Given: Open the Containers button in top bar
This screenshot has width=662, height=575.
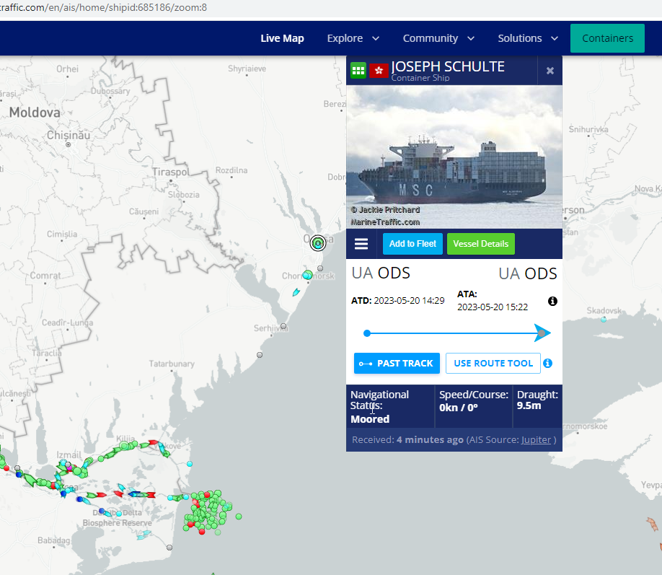Looking at the screenshot, I should (x=607, y=38).
